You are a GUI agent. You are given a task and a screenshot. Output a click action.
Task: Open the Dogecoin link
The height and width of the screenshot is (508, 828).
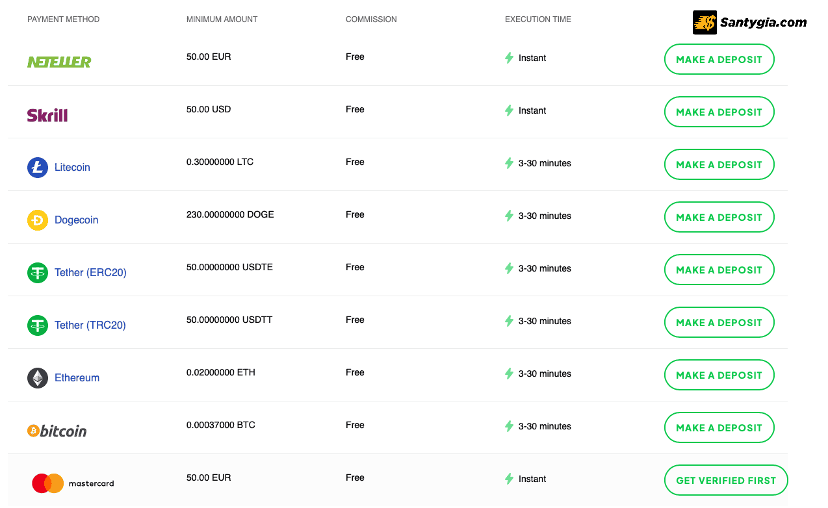77,220
